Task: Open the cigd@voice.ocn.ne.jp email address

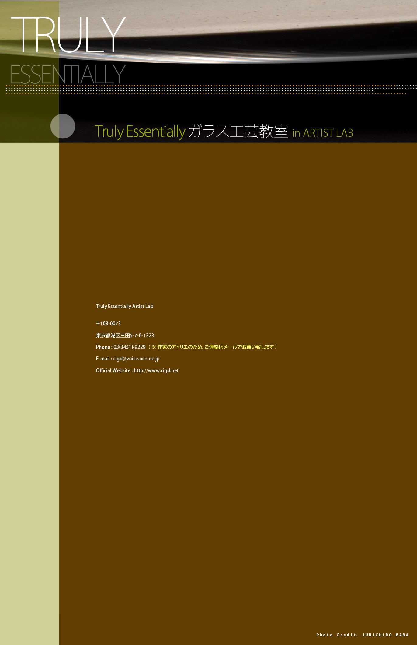Action: click(136, 359)
